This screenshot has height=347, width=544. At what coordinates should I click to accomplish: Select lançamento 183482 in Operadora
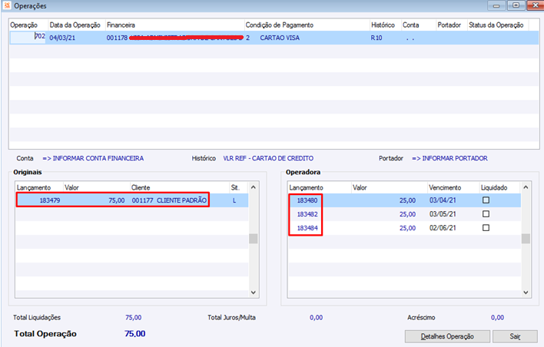(x=307, y=214)
